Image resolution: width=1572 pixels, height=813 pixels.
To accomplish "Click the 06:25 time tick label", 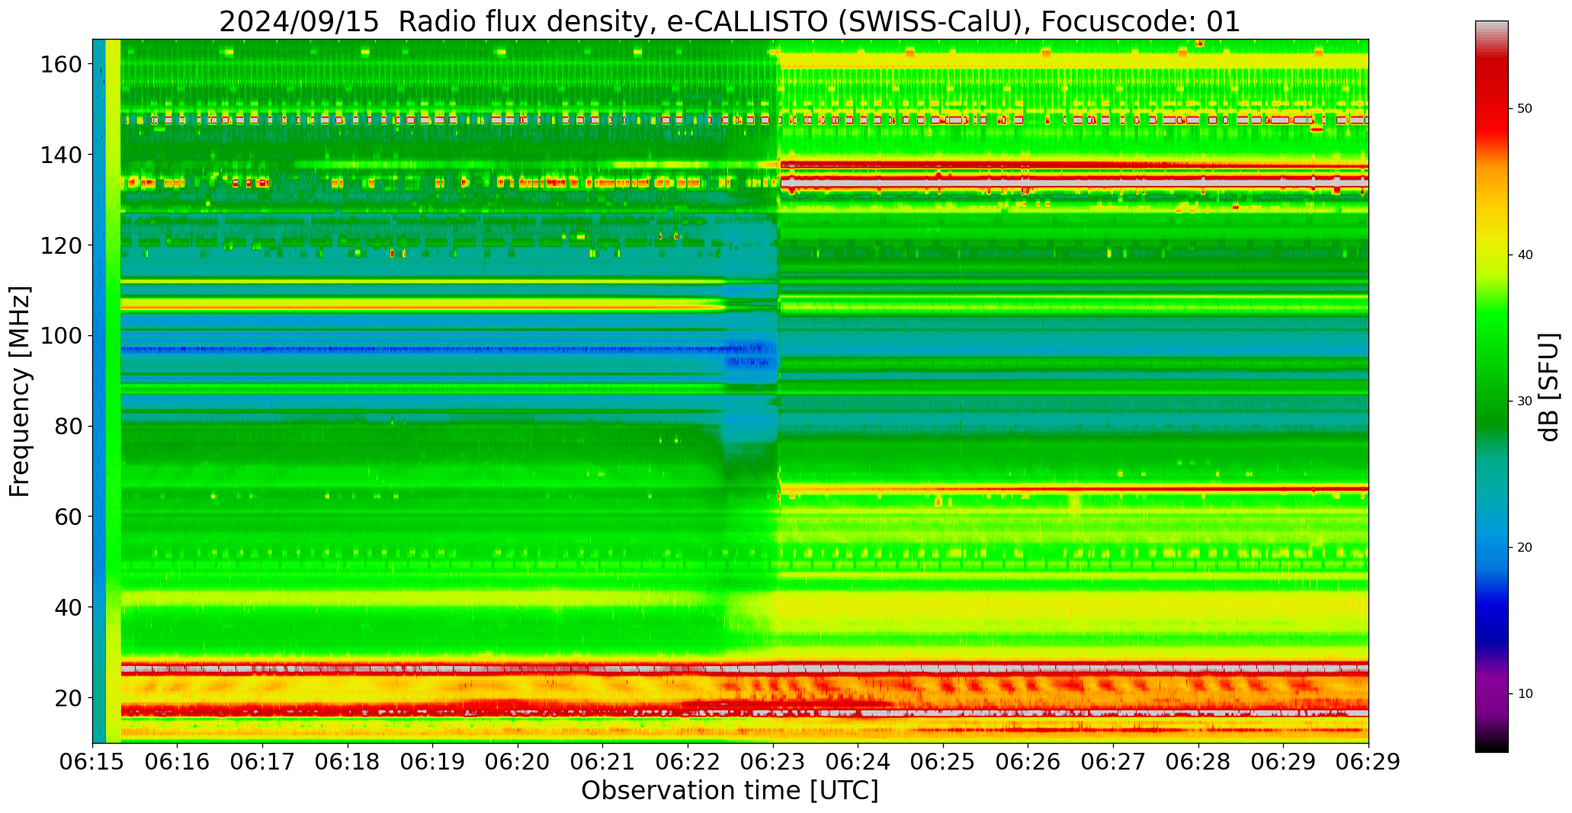I will (943, 761).
